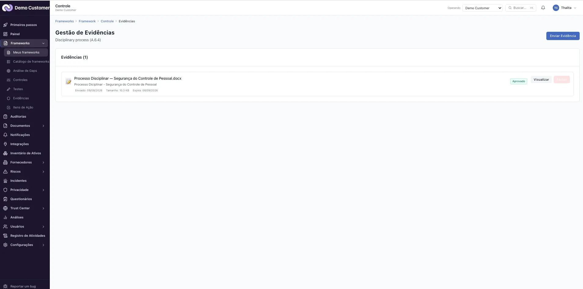Open the Operando Demo Customer dropdown
583x289 pixels.
[482, 8]
